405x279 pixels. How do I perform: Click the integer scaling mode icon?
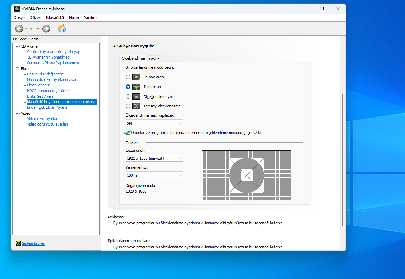[x=136, y=106]
